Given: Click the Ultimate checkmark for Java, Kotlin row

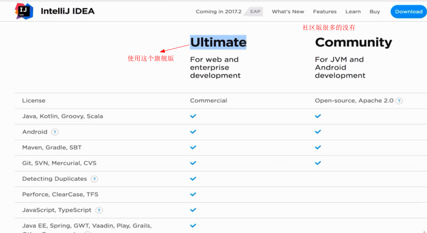Looking at the screenshot, I should [193, 116].
